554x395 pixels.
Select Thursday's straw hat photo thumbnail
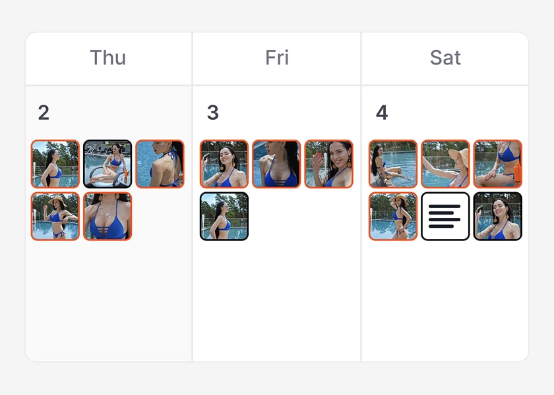55,217
